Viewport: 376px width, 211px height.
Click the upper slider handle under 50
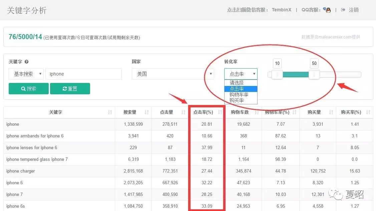(x=314, y=75)
